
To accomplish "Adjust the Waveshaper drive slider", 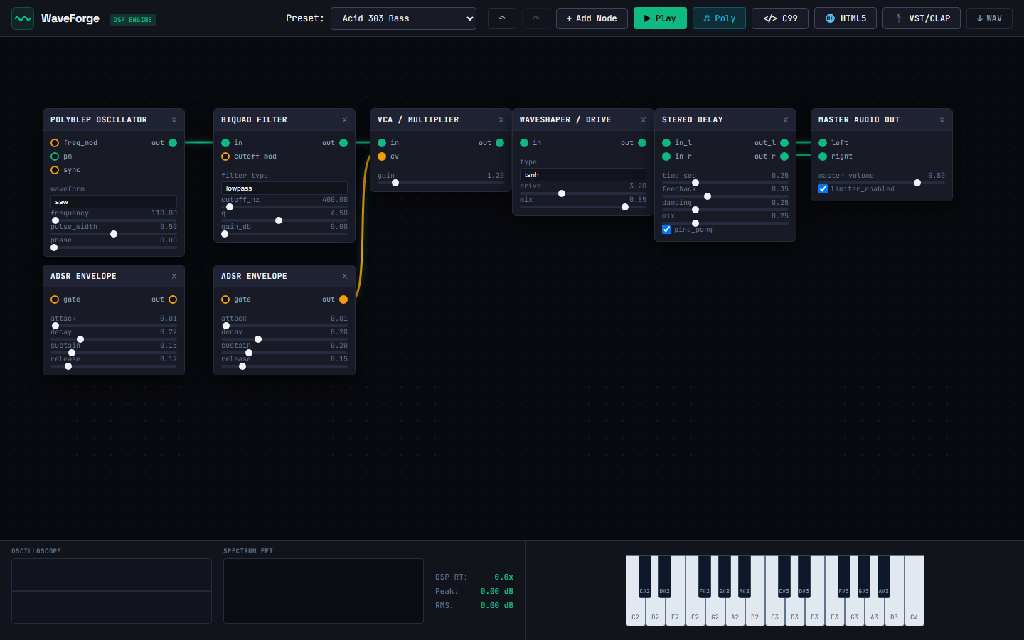I will point(583,193).
